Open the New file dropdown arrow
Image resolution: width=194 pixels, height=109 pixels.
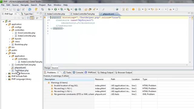tap(7, 9)
